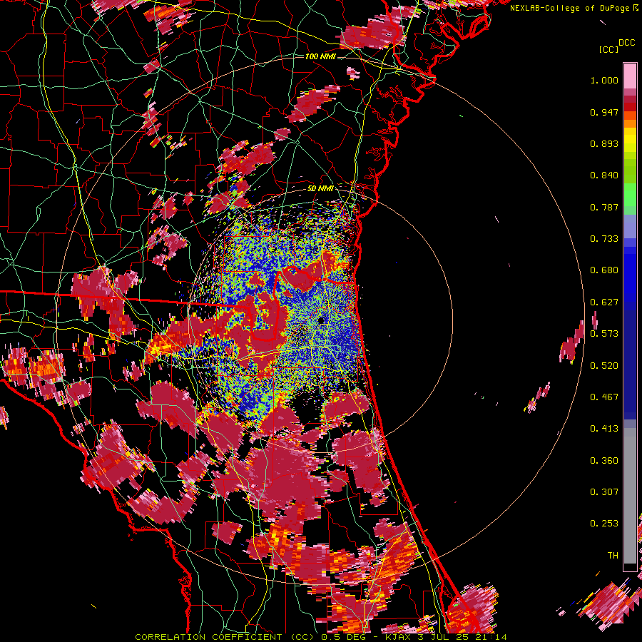Select the 0.520 scale value
This screenshot has height=642, width=642.
(604, 365)
